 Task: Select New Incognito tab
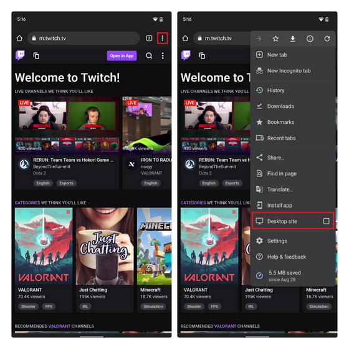[x=293, y=71]
